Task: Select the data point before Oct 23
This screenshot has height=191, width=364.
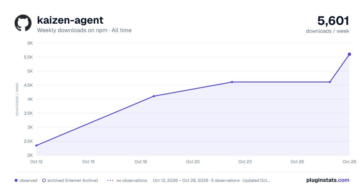Action: [x=232, y=82]
